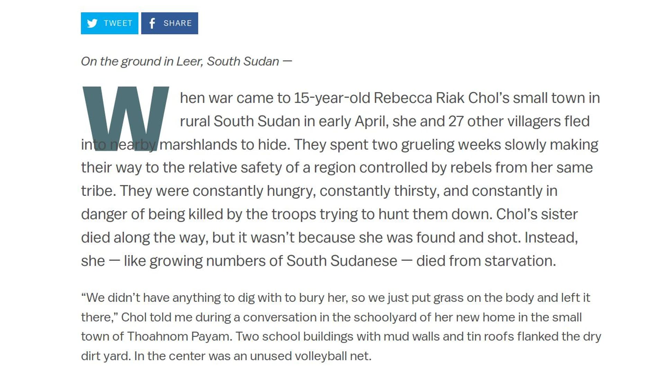Click the words 'Chol's sister' in the text
The image size is (665, 374).
(x=537, y=214)
